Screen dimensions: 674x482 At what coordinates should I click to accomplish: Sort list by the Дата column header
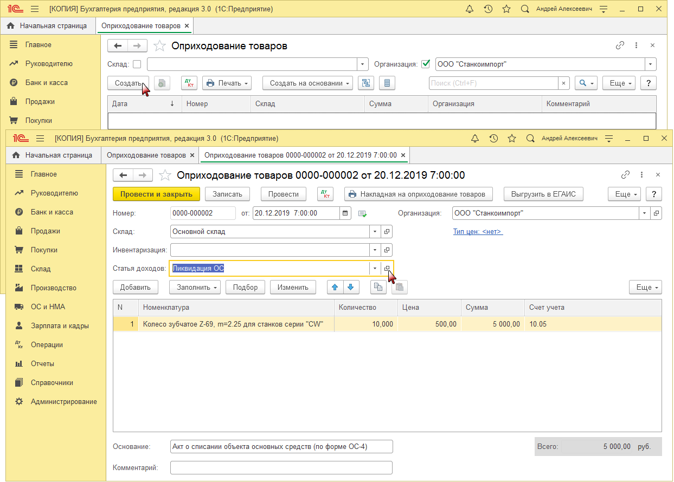144,103
